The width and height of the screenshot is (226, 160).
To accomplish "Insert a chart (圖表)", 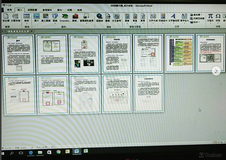I will point(75,18).
